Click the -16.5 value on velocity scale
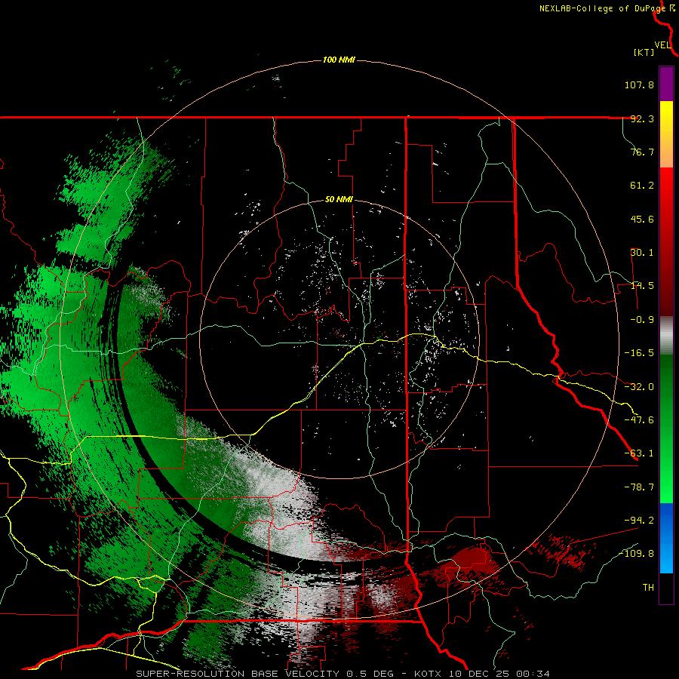Screen dimensions: 679x679 (x=639, y=353)
